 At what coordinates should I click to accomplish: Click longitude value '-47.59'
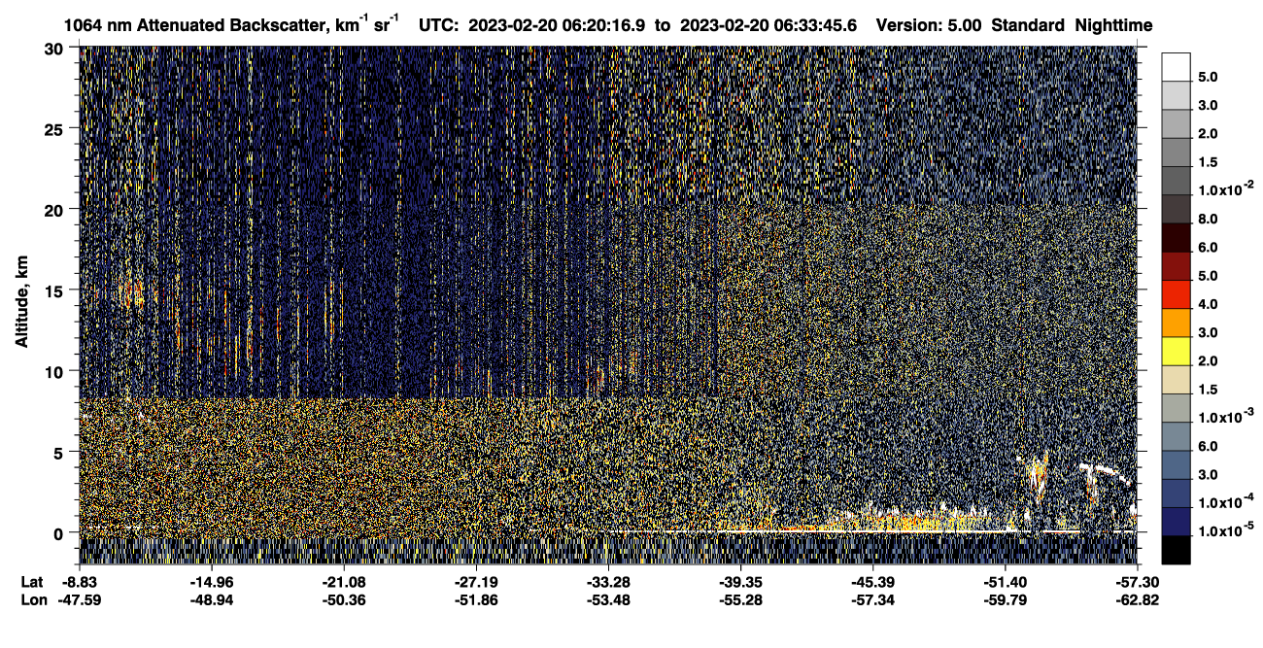pos(80,599)
